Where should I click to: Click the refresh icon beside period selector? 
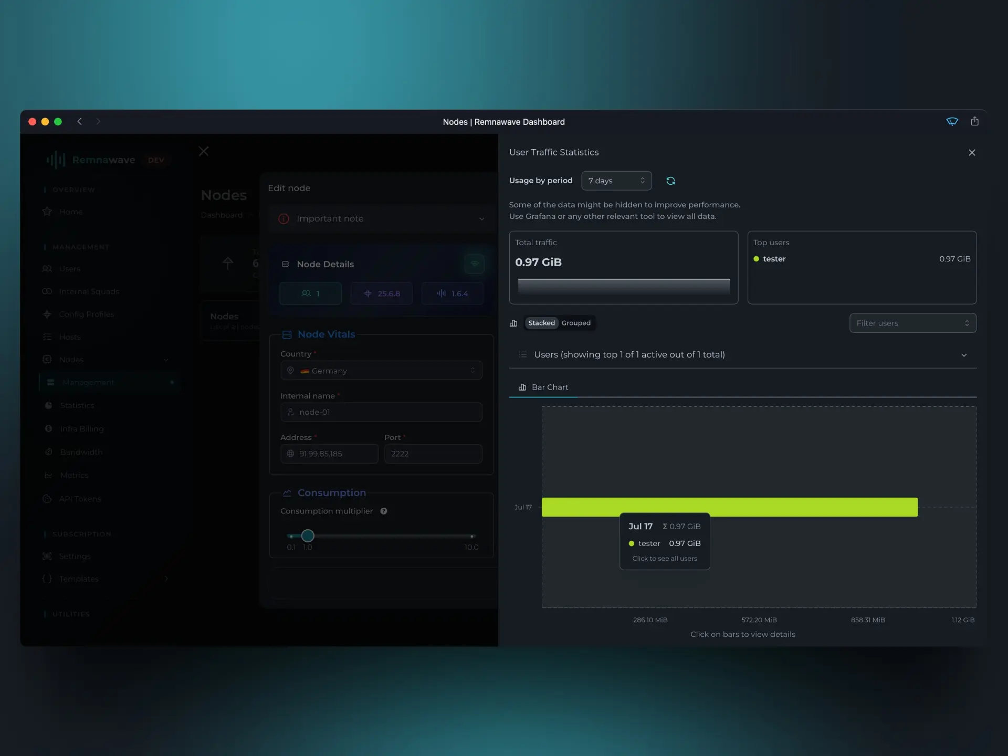point(670,181)
